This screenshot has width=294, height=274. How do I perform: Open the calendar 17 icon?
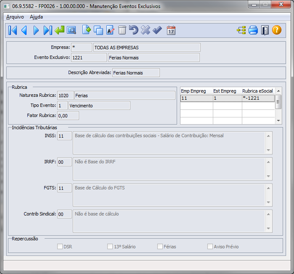171,30
